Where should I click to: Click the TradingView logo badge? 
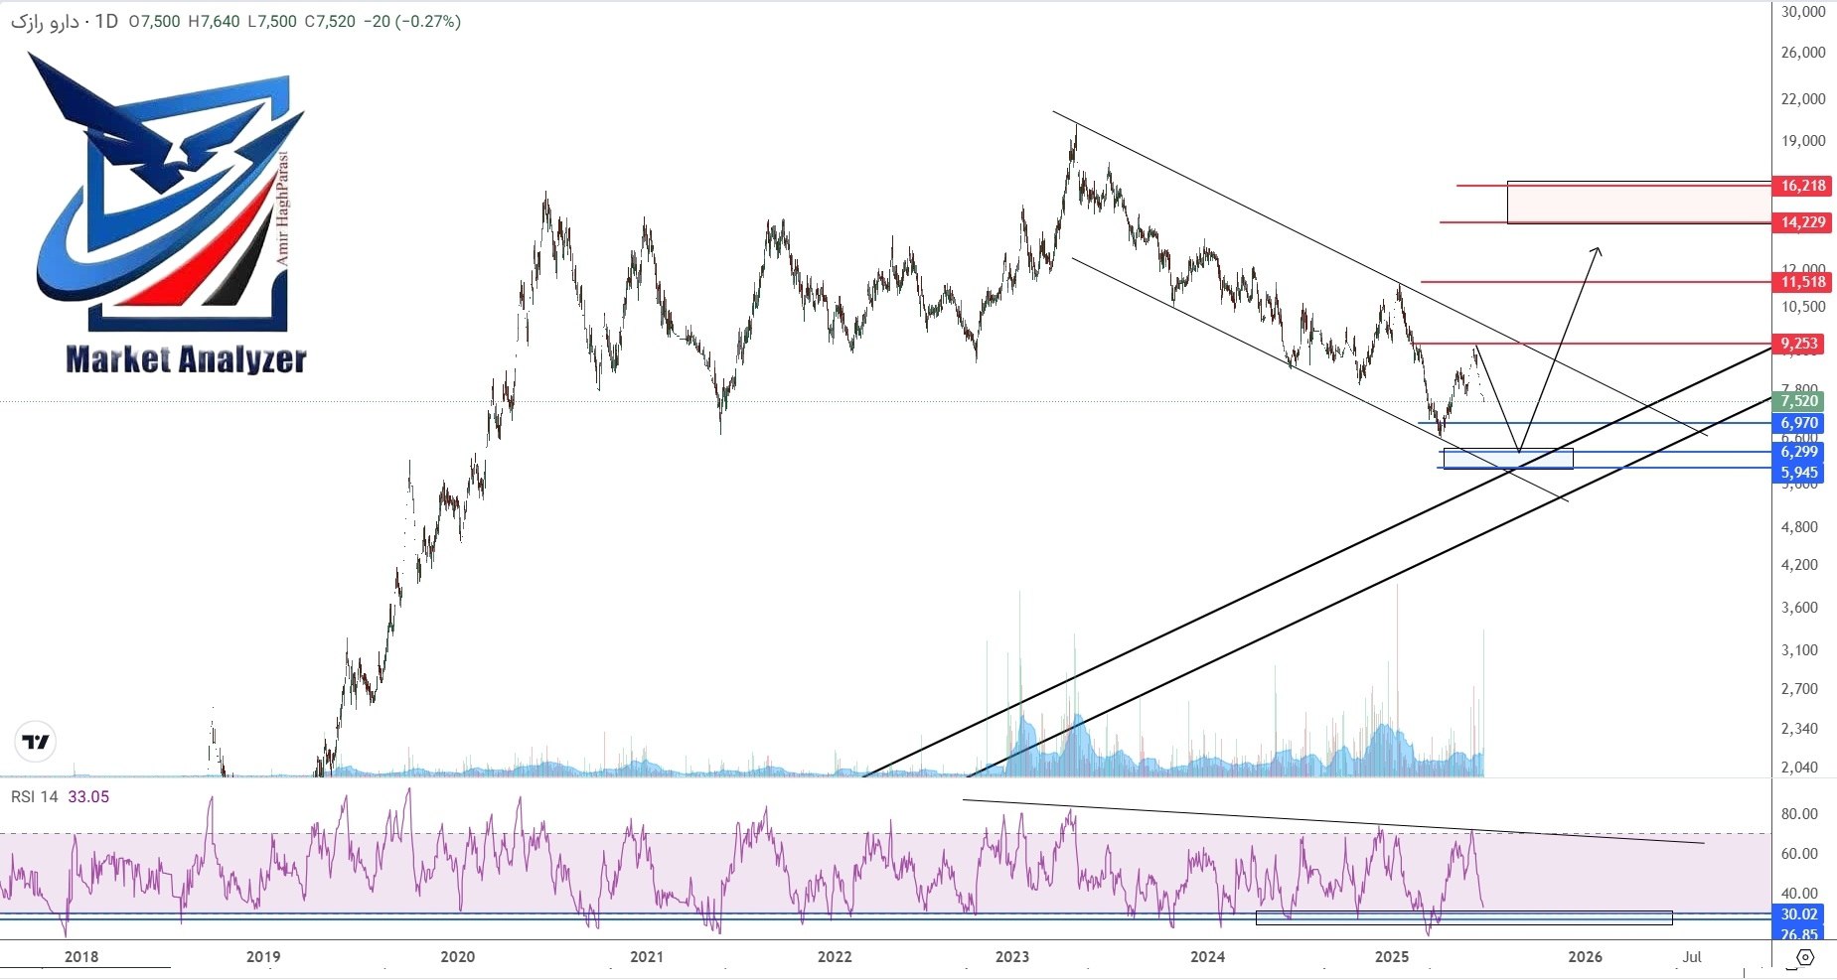tap(37, 742)
